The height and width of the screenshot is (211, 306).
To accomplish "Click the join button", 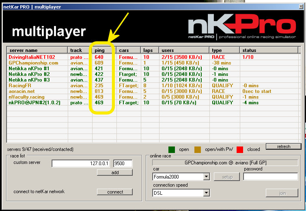I will [x=282, y=193].
